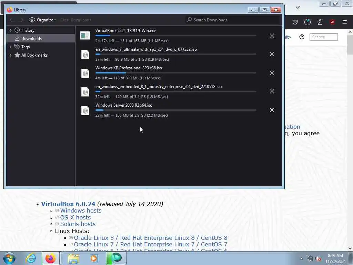353x265 pixels.
Task: Select the Windows Server 2008 R2 x64.iso name
Action: tap(124, 105)
